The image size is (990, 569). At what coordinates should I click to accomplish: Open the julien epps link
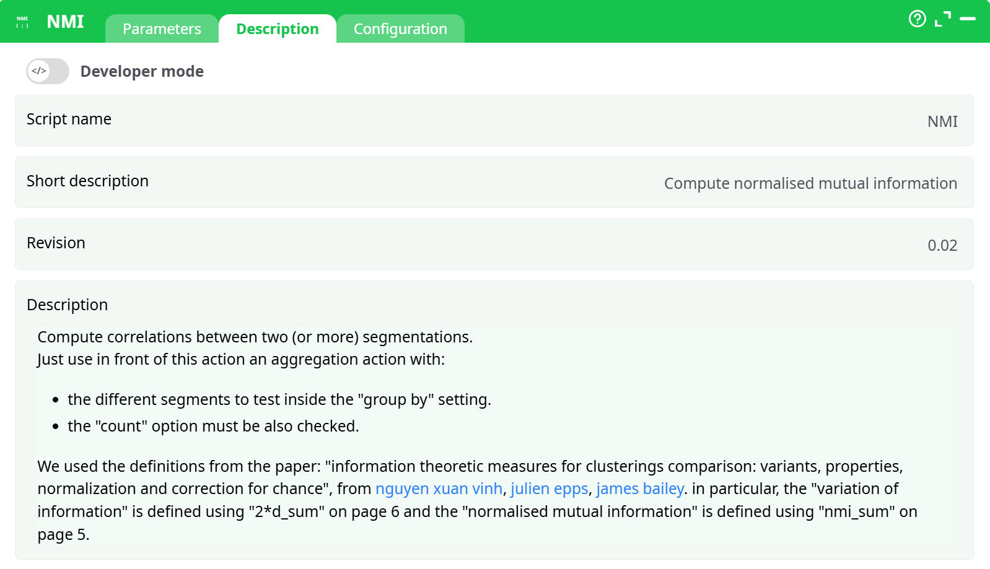pyautogui.click(x=549, y=489)
